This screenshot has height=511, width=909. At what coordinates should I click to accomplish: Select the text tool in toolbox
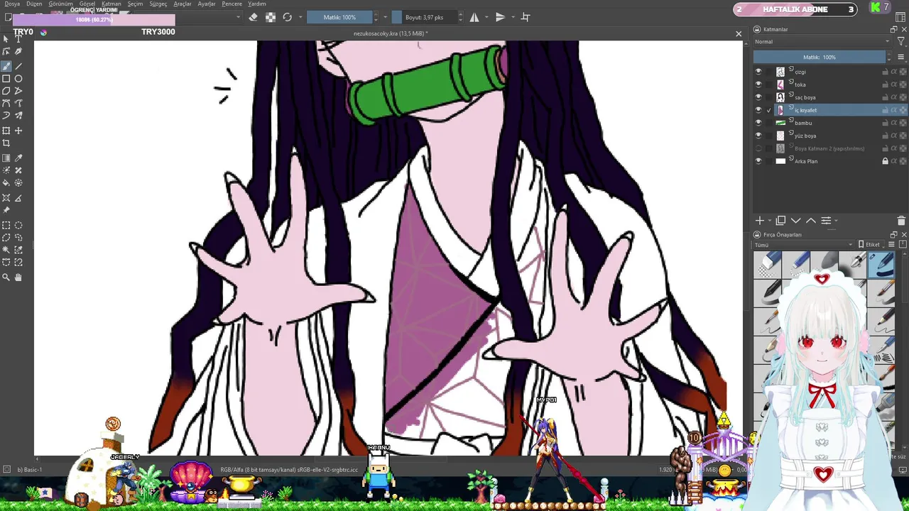18,39
